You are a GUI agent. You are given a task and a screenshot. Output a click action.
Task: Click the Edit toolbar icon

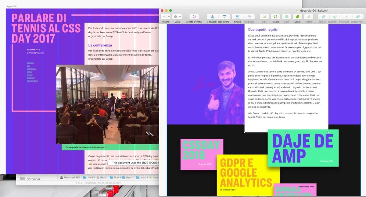(x=264, y=17)
